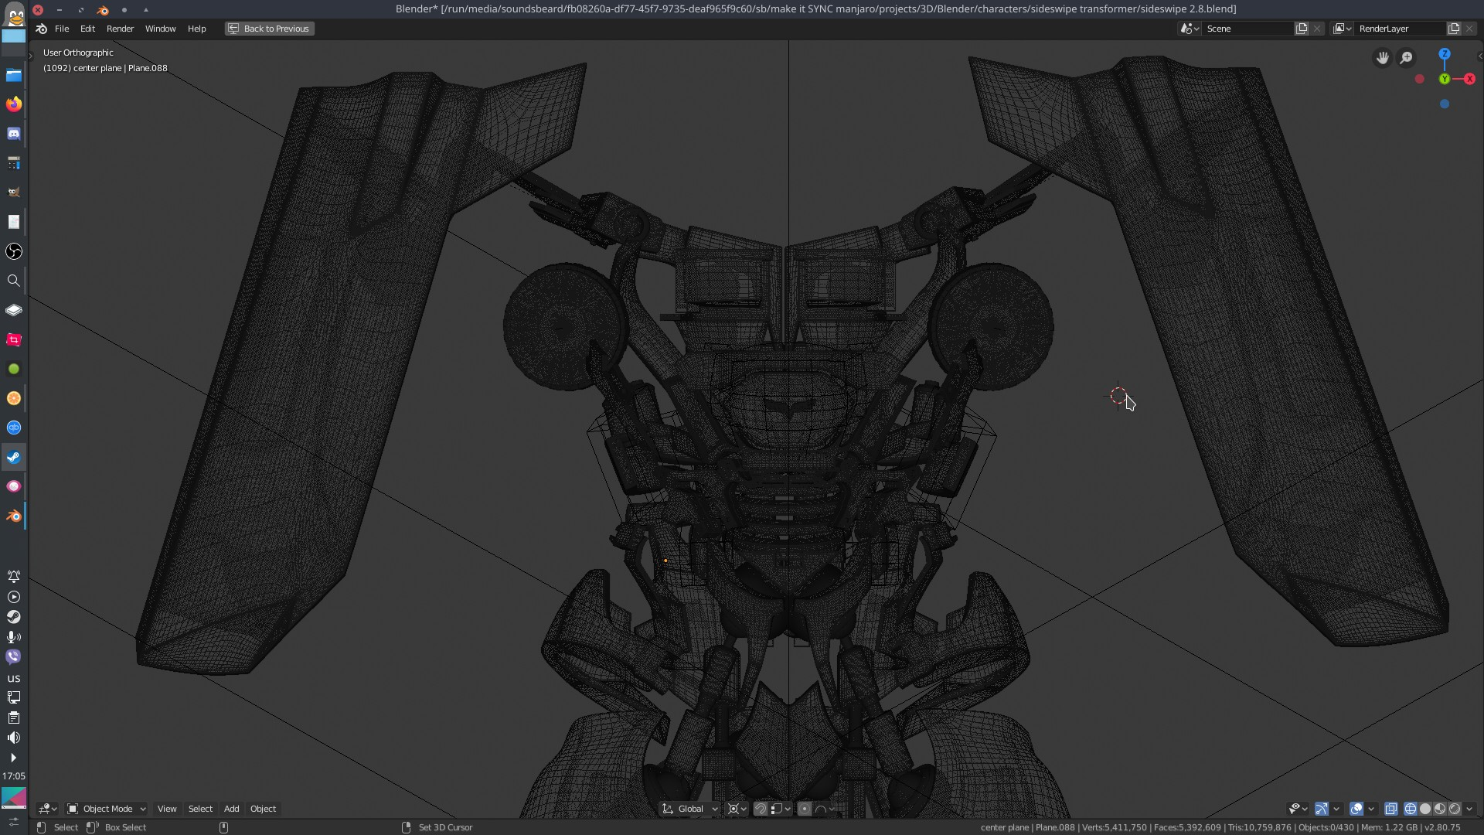Expand the toolbar with left edge arrow
Image resolution: width=1484 pixels, height=835 pixels.
pyautogui.click(x=31, y=56)
